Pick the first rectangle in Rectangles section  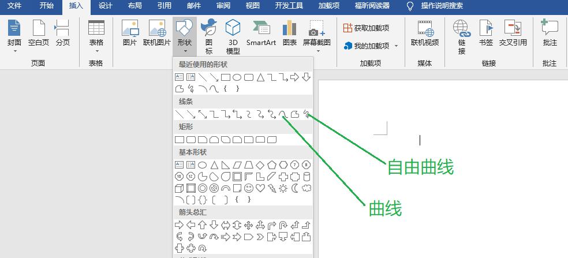180,140
